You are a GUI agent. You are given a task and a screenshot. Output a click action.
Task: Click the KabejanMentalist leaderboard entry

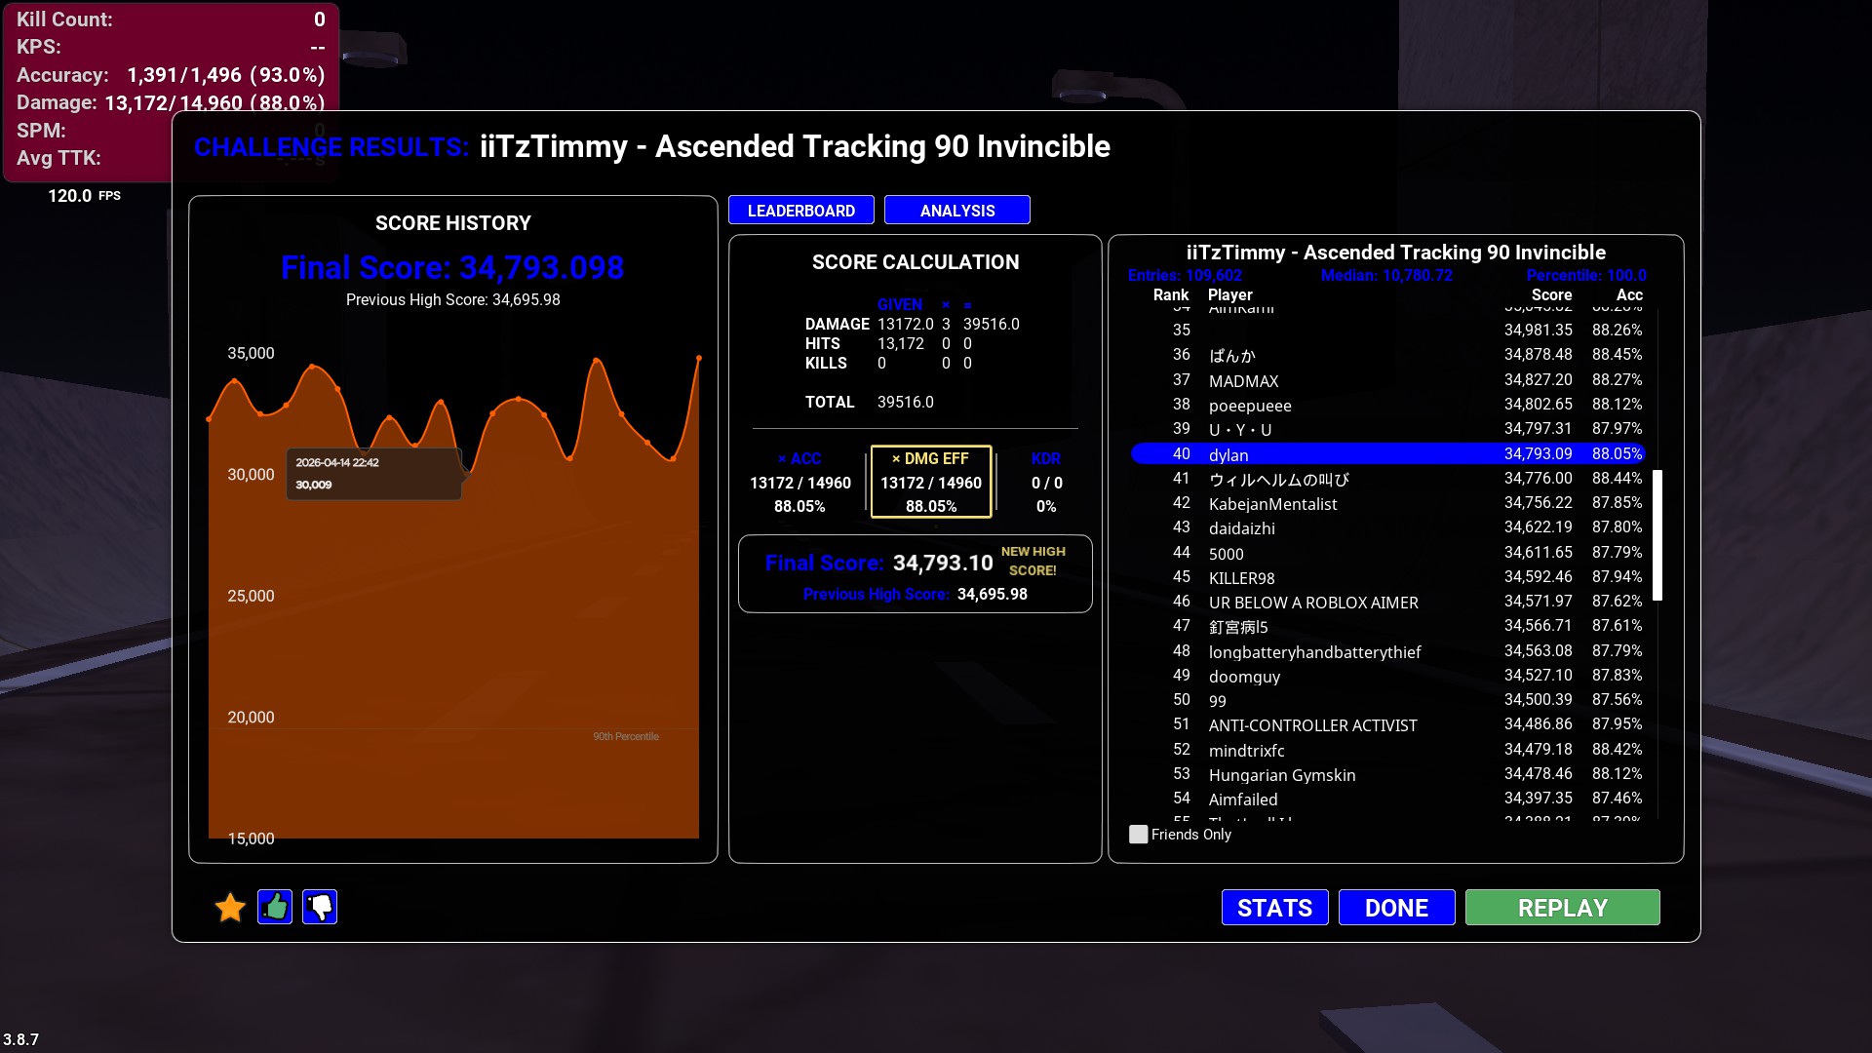click(1272, 504)
